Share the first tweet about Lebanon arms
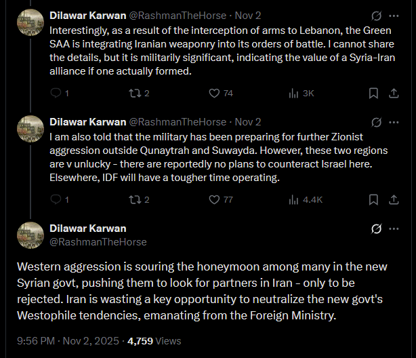 point(394,93)
